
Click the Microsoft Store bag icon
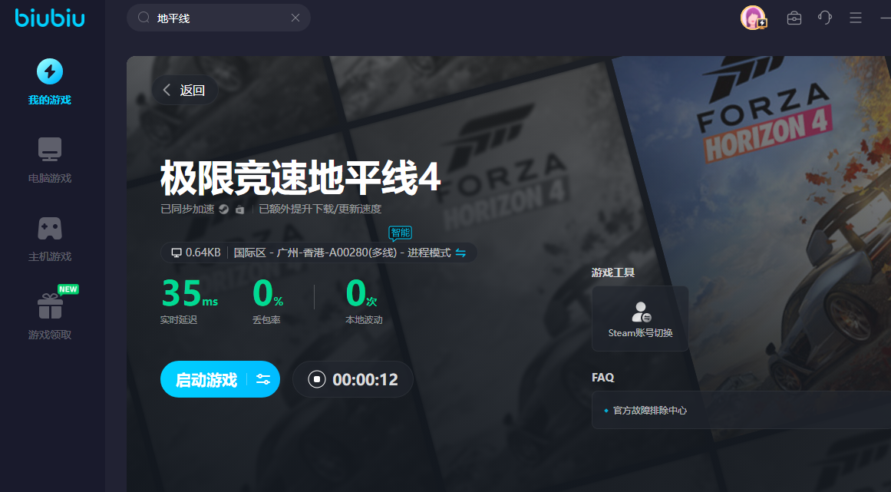click(240, 209)
